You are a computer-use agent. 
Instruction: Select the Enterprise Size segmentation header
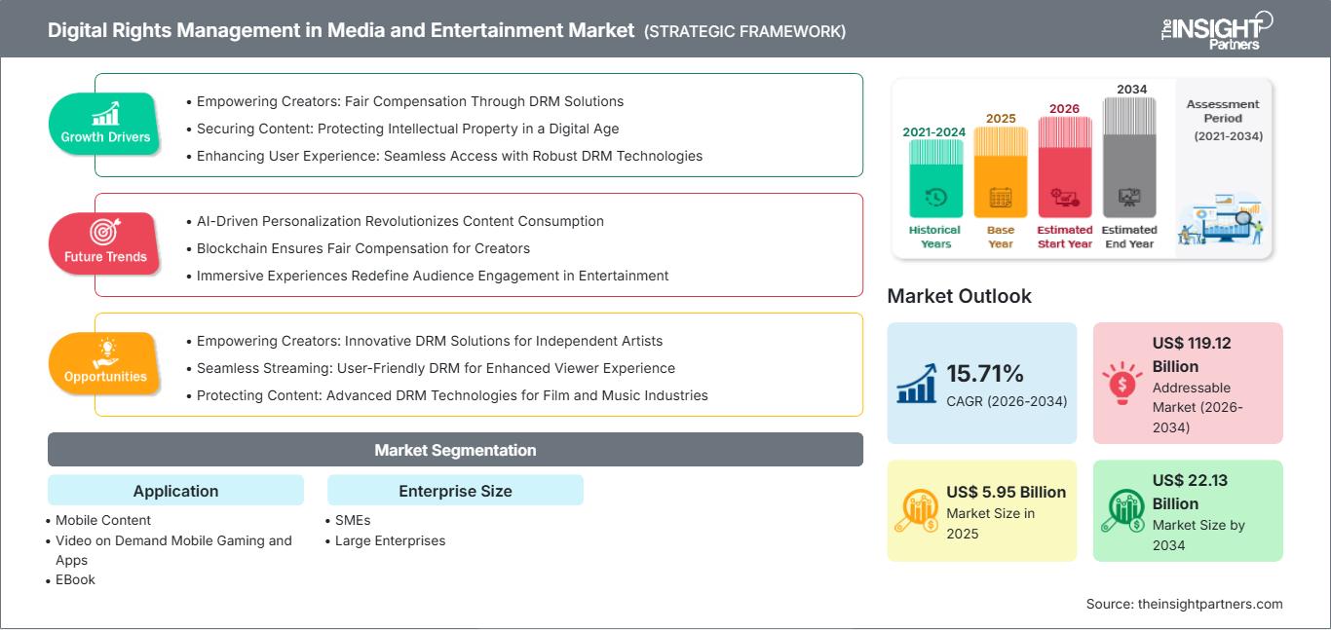pyautogui.click(x=455, y=491)
